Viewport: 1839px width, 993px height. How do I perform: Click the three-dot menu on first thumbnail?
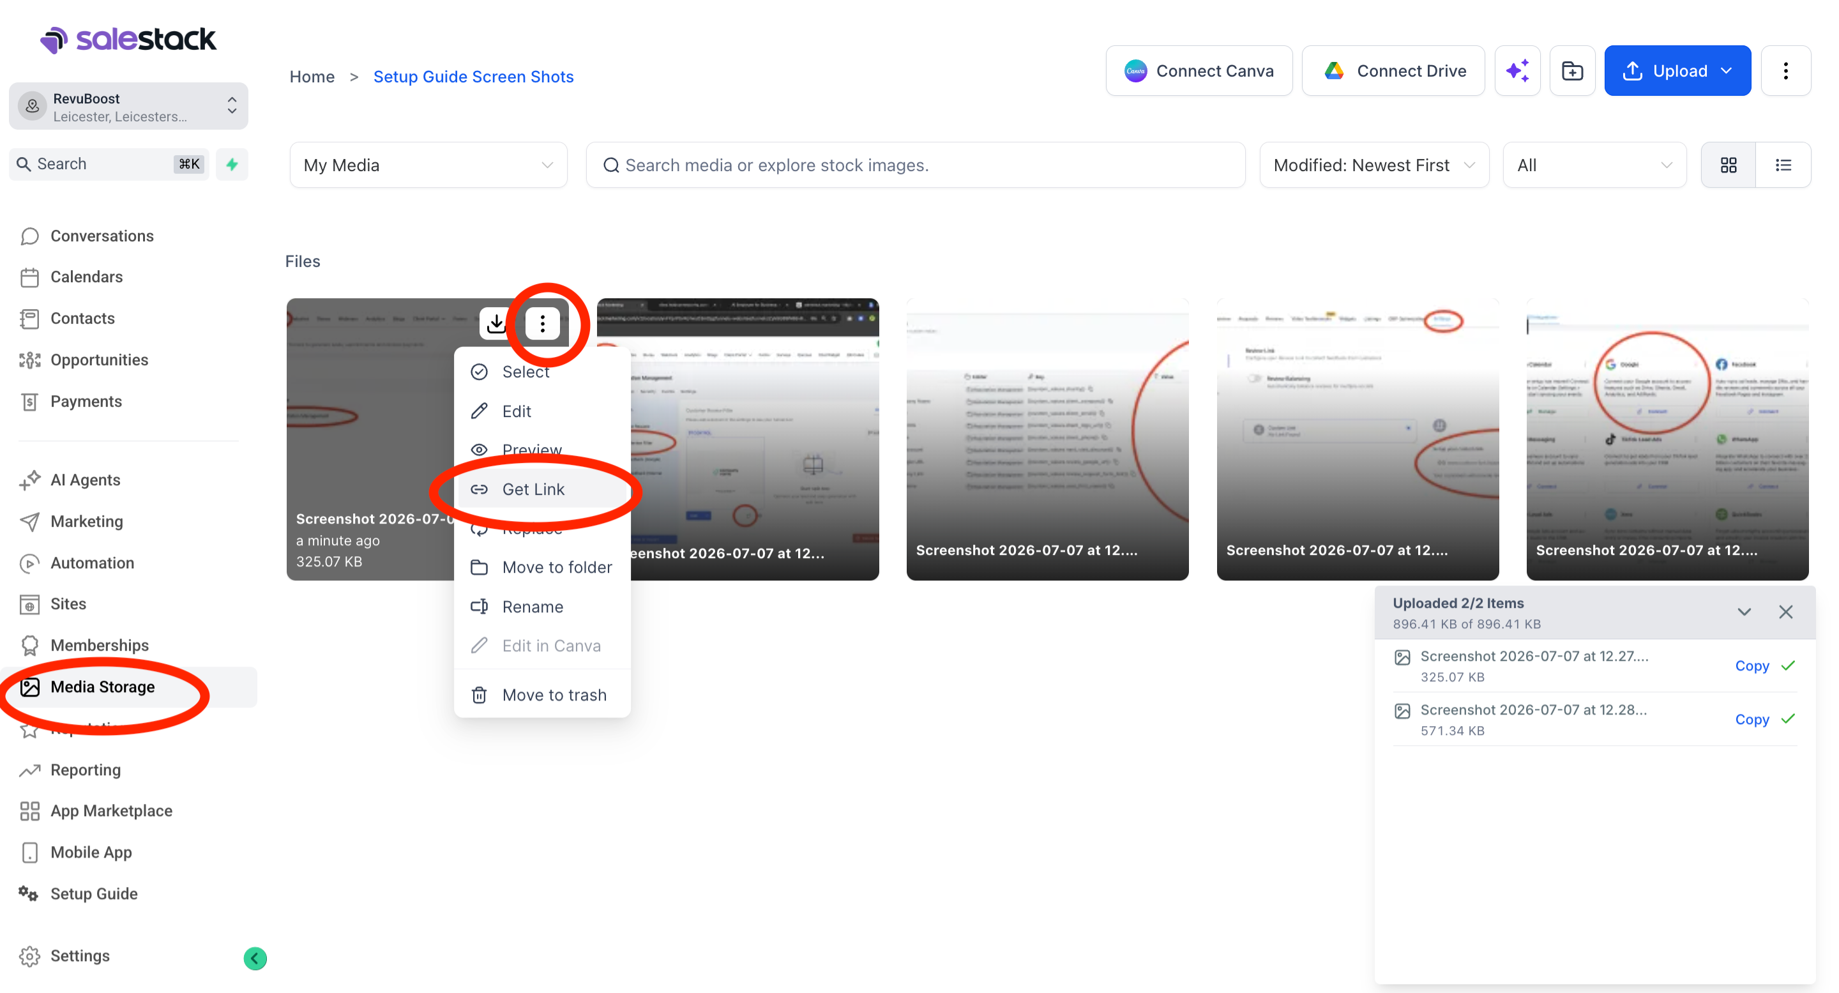[x=543, y=323]
